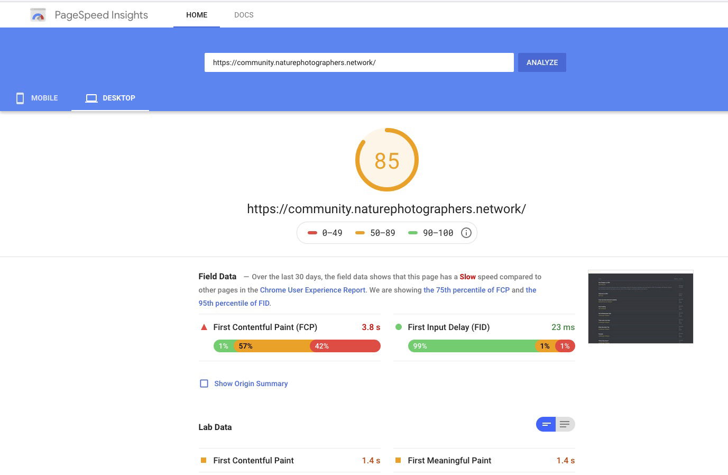Select the HOME tab

197,15
